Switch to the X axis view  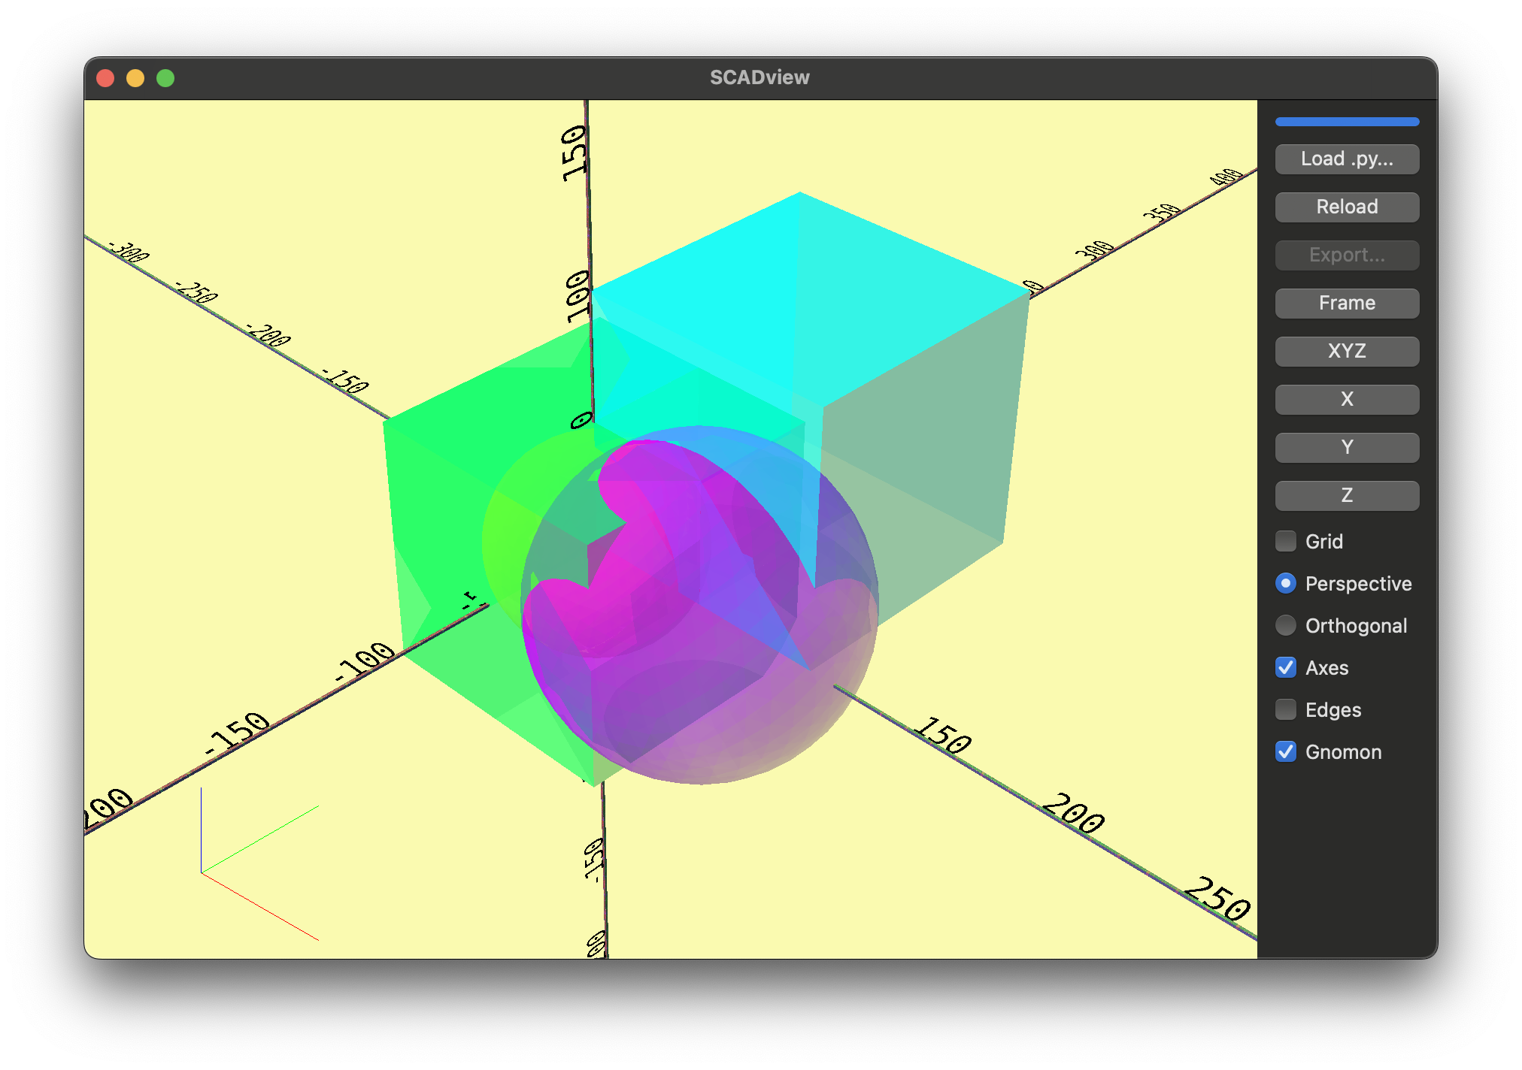pos(1346,399)
